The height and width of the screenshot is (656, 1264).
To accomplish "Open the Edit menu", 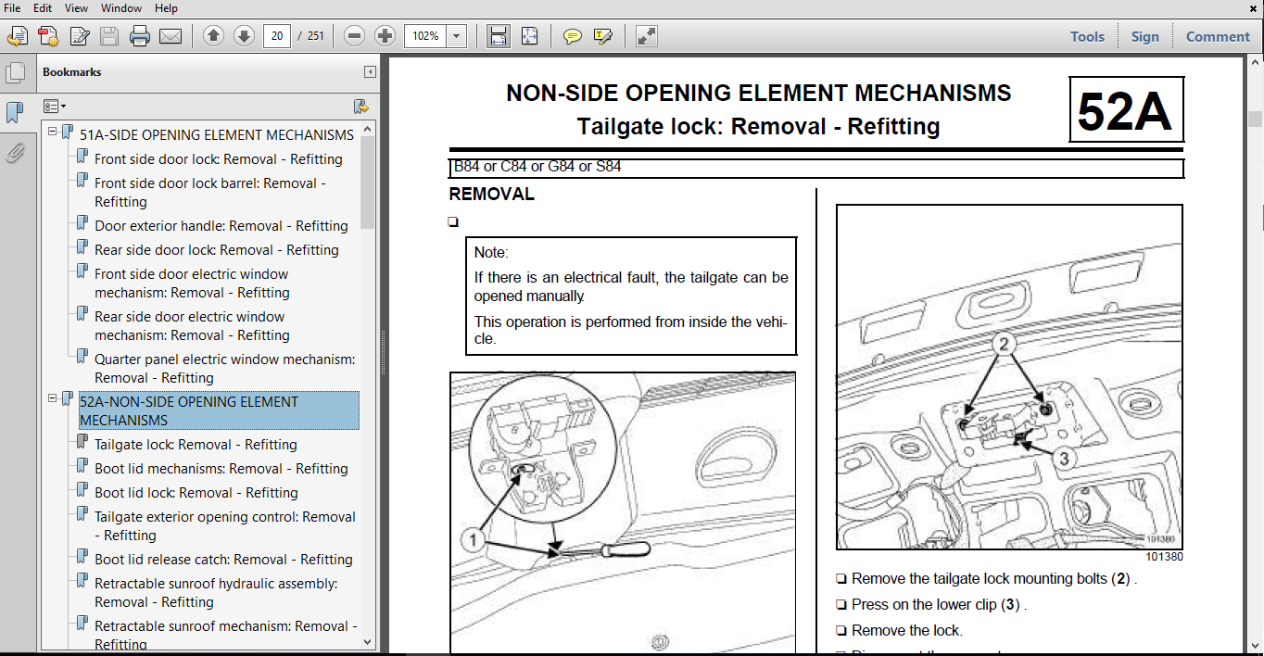I will pos(41,7).
